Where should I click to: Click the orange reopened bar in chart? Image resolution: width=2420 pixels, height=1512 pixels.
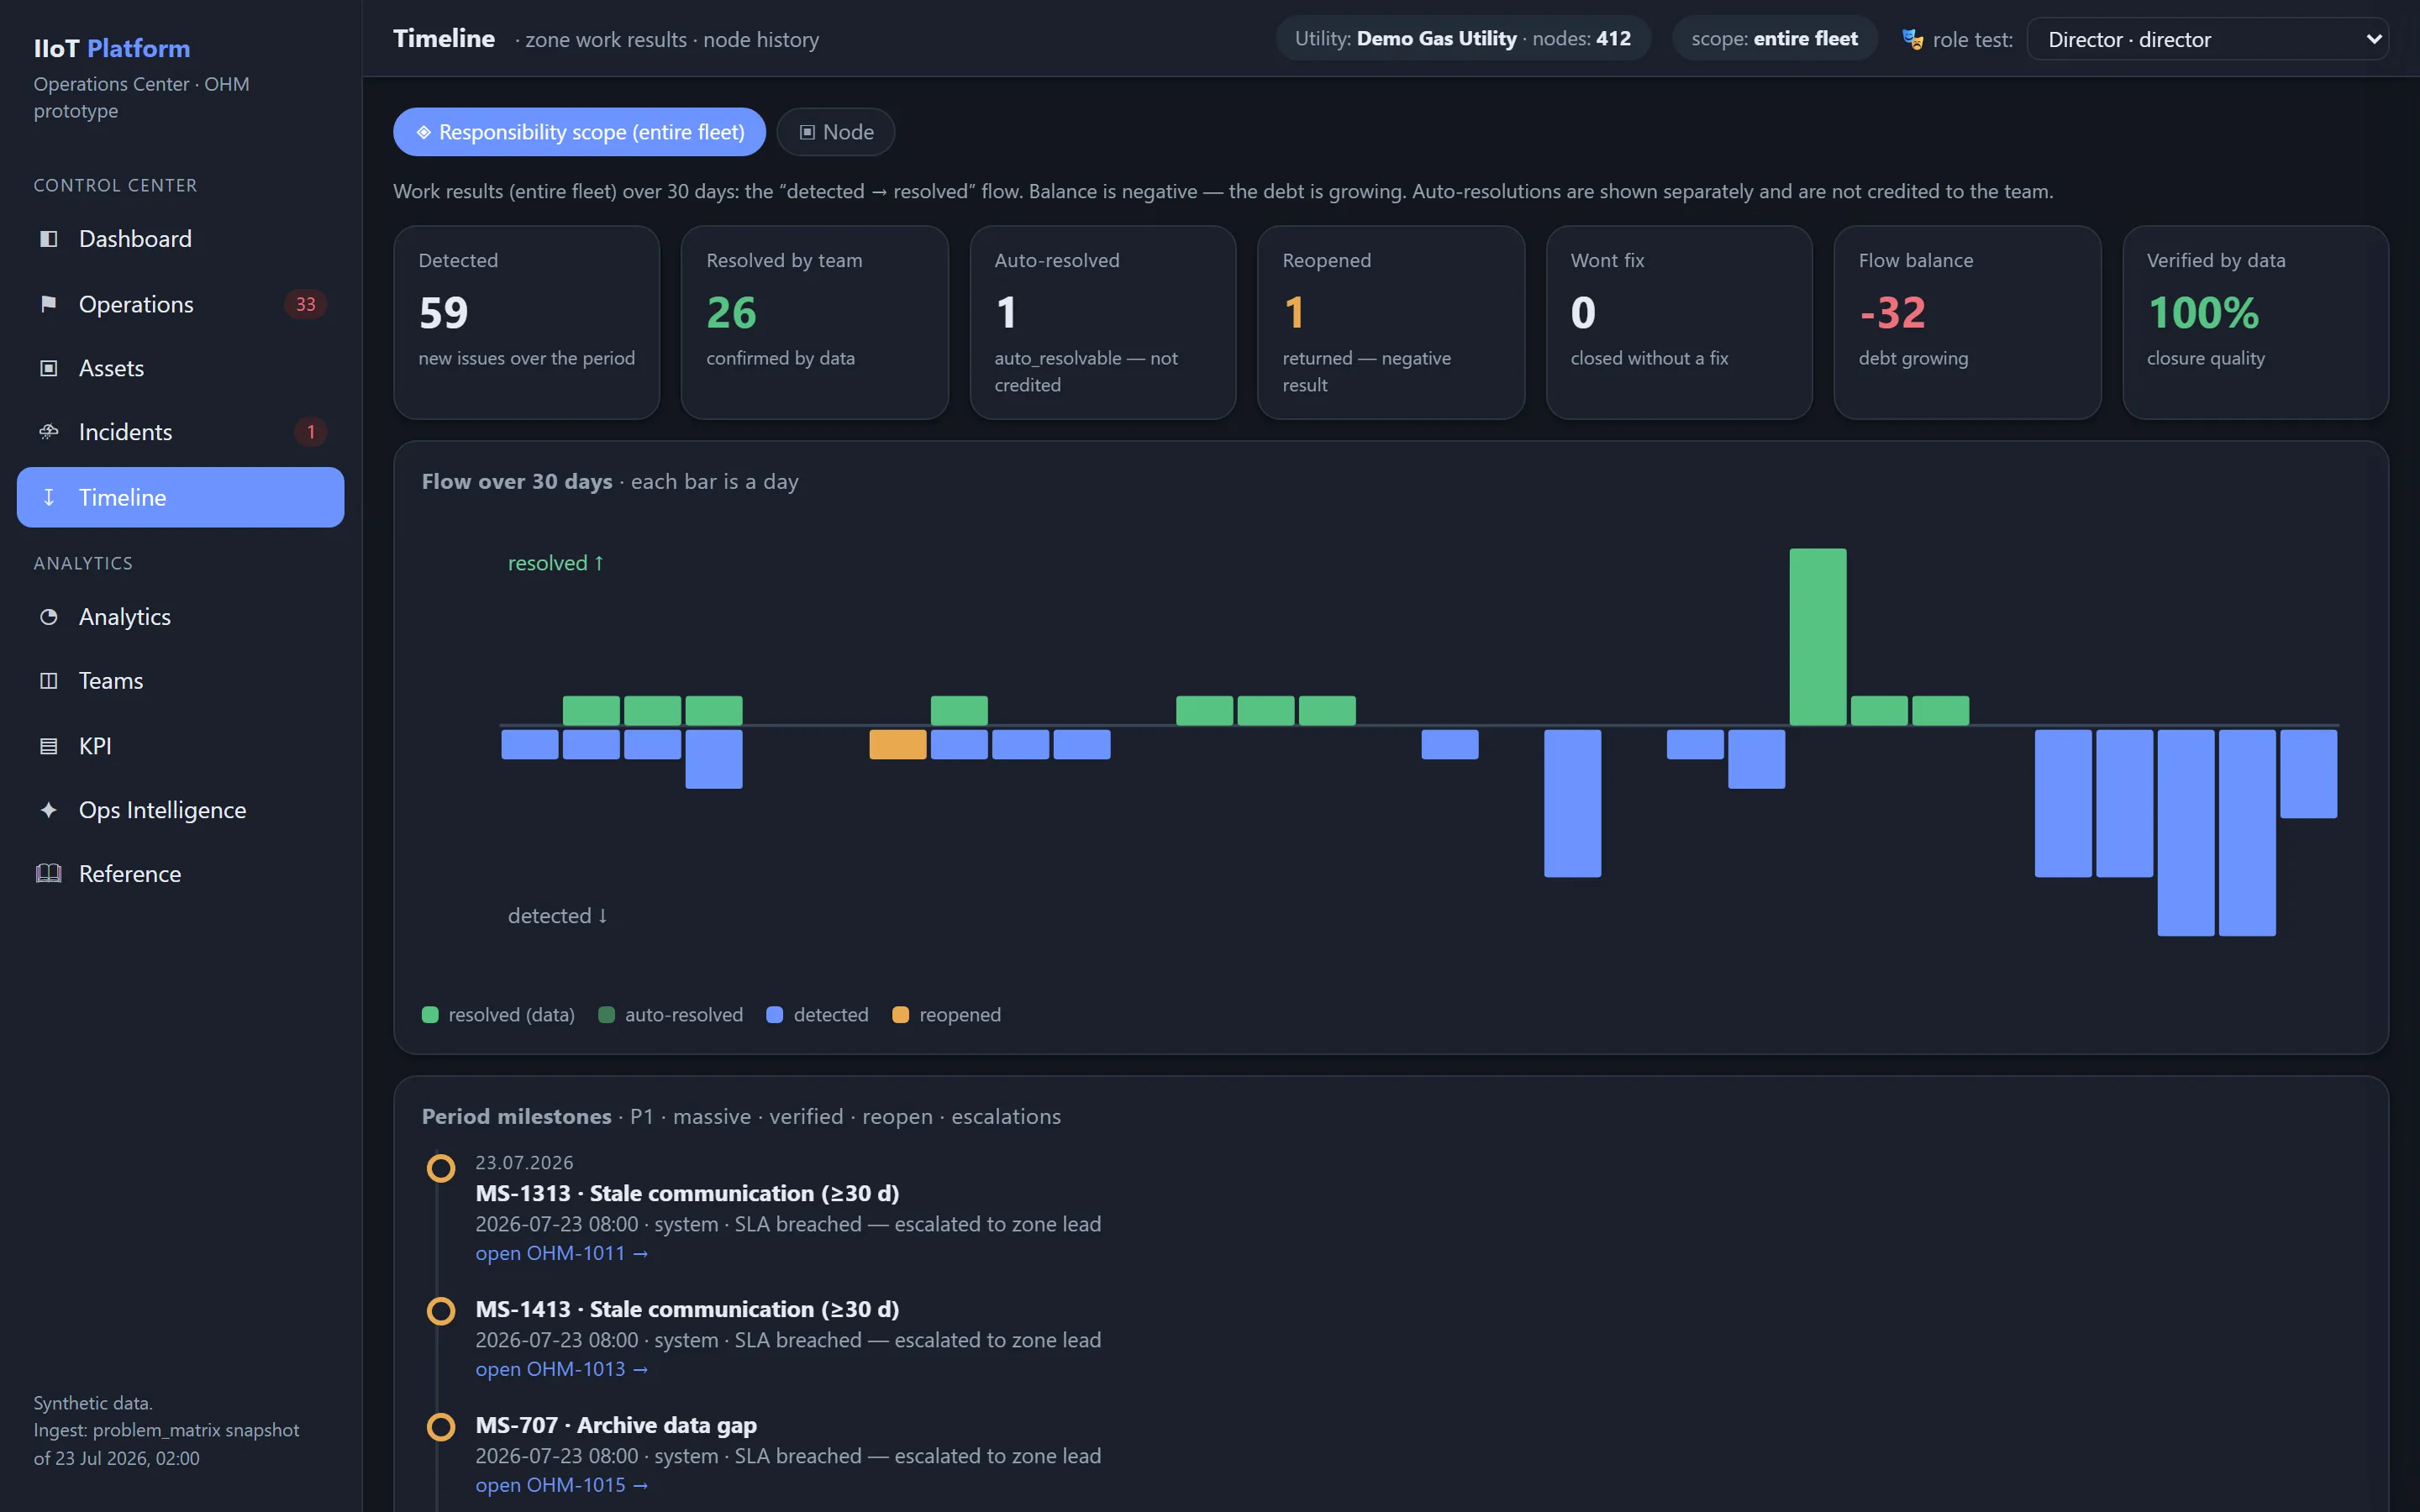(897, 745)
